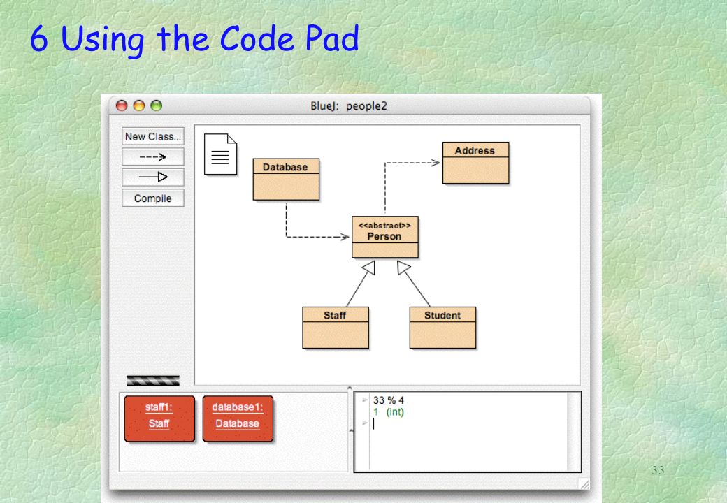The width and height of the screenshot is (727, 503).
Task: Click the '33 % 4' expression text
Action: click(389, 400)
